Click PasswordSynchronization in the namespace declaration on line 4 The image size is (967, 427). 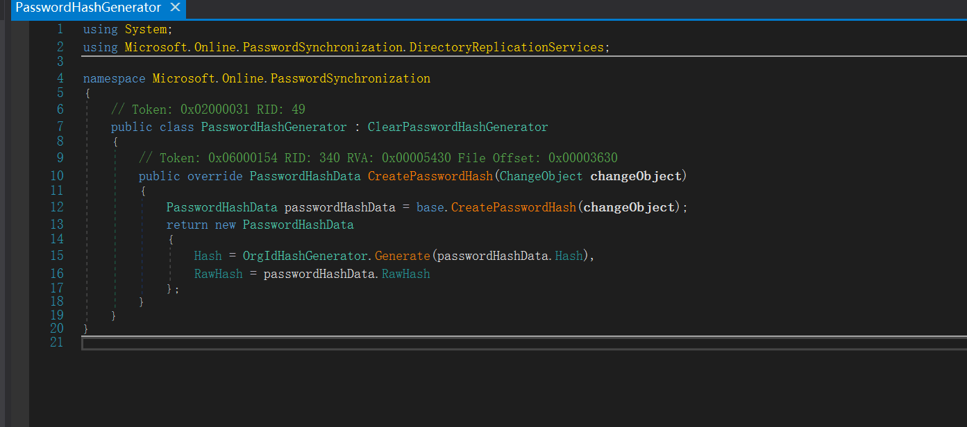click(350, 79)
